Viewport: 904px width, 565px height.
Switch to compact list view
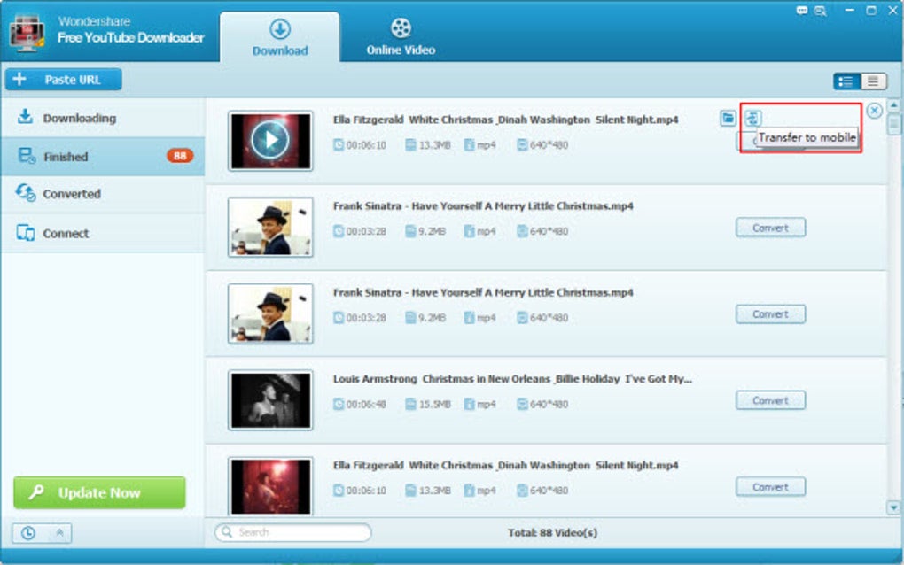point(873,81)
